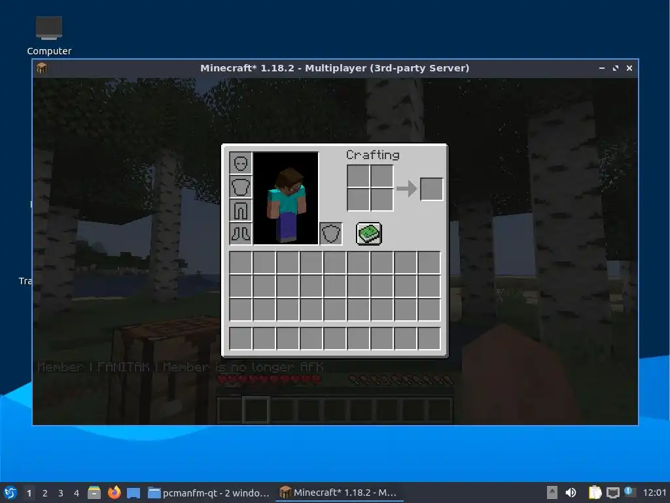Launch the file manager from the taskbar
Viewport: 670px width, 503px height.
[x=94, y=493]
